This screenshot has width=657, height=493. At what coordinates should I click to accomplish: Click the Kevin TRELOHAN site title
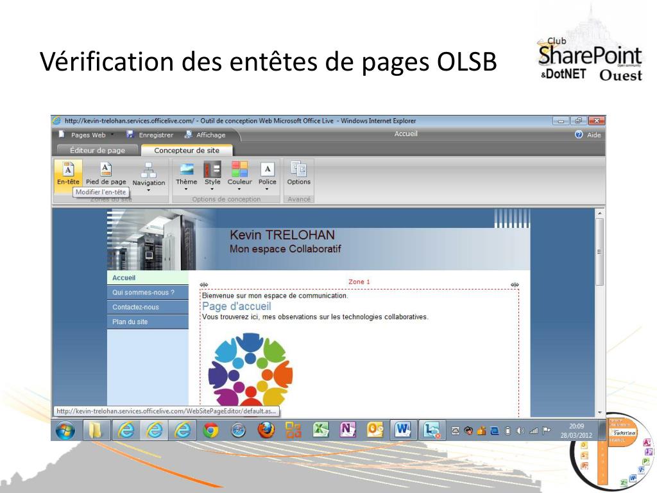(x=282, y=235)
